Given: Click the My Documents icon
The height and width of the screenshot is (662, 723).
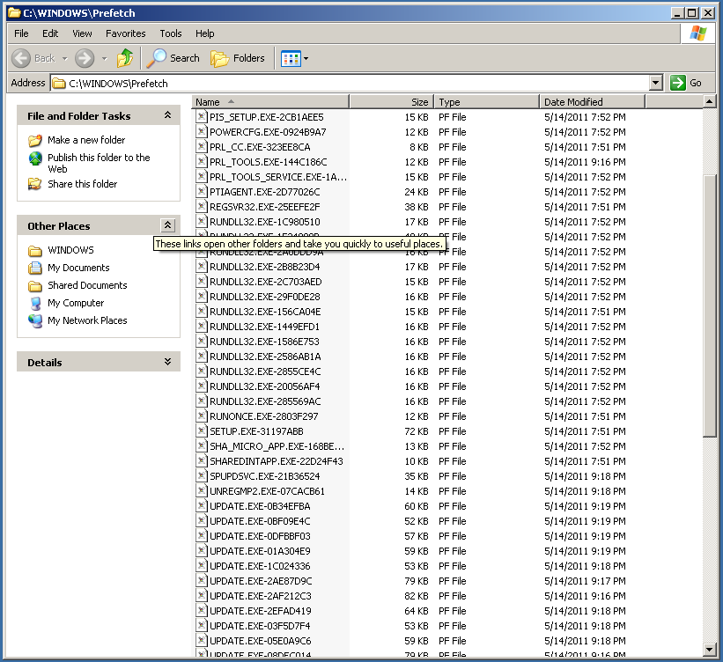Looking at the screenshot, I should pyautogui.click(x=35, y=268).
